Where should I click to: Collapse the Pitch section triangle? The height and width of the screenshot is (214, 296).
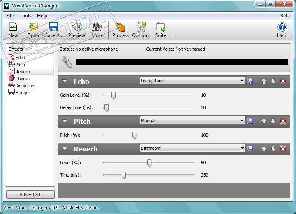point(65,121)
